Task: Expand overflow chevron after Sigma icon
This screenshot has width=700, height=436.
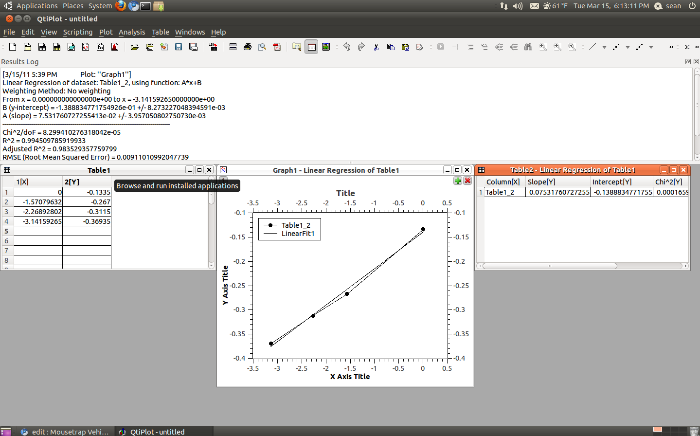Action: 697,47
